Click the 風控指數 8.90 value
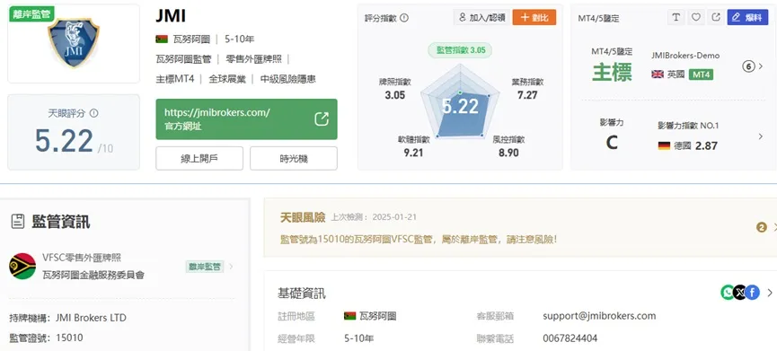This screenshot has width=777, height=351. pos(508,153)
